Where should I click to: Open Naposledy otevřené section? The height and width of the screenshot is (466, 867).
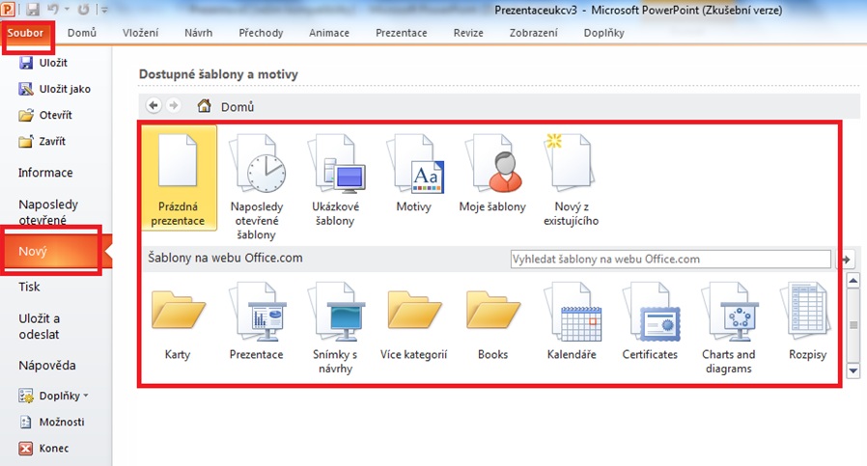(48, 211)
